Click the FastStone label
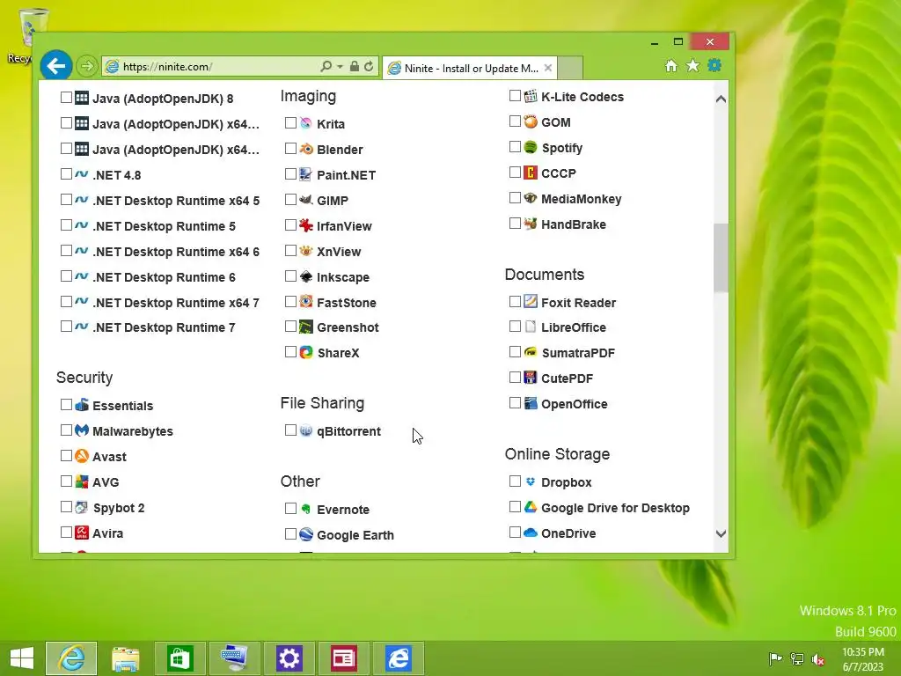The height and width of the screenshot is (676, 901). (x=347, y=303)
